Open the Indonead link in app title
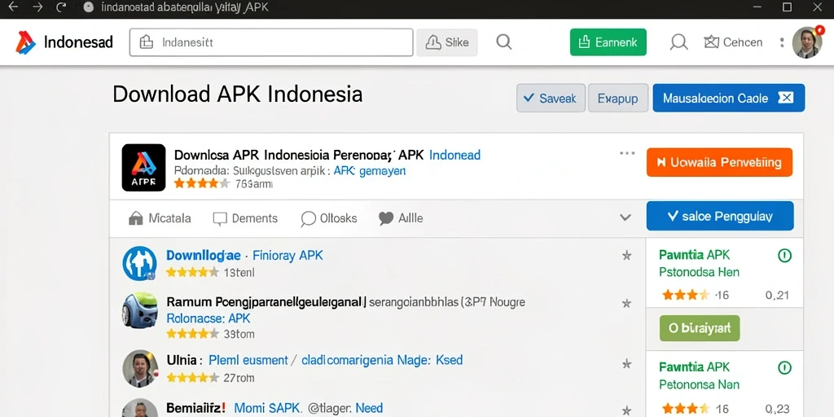Viewport: 834px width, 417px height. point(454,156)
